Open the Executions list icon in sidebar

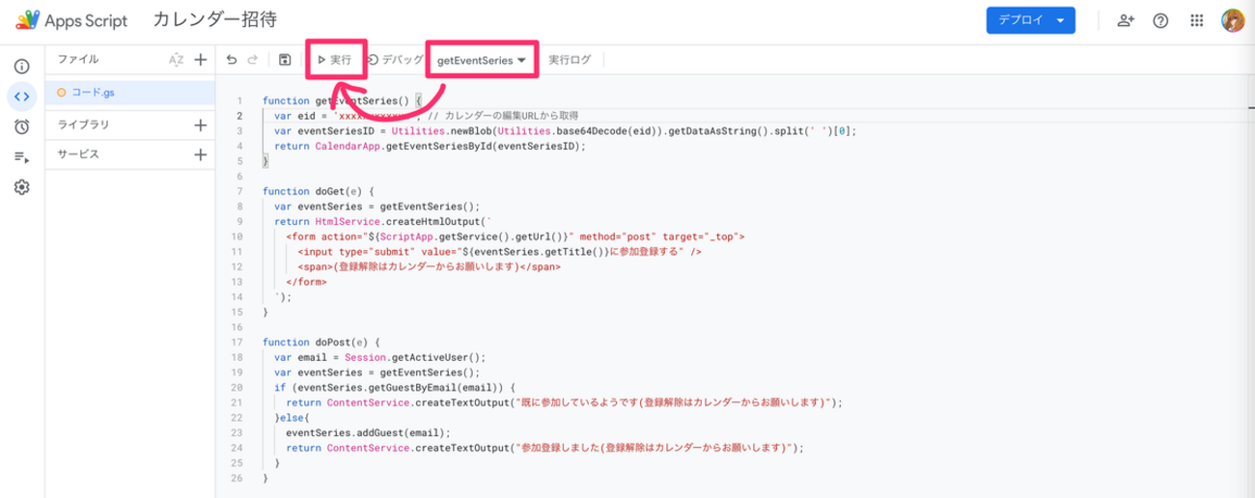click(22, 156)
